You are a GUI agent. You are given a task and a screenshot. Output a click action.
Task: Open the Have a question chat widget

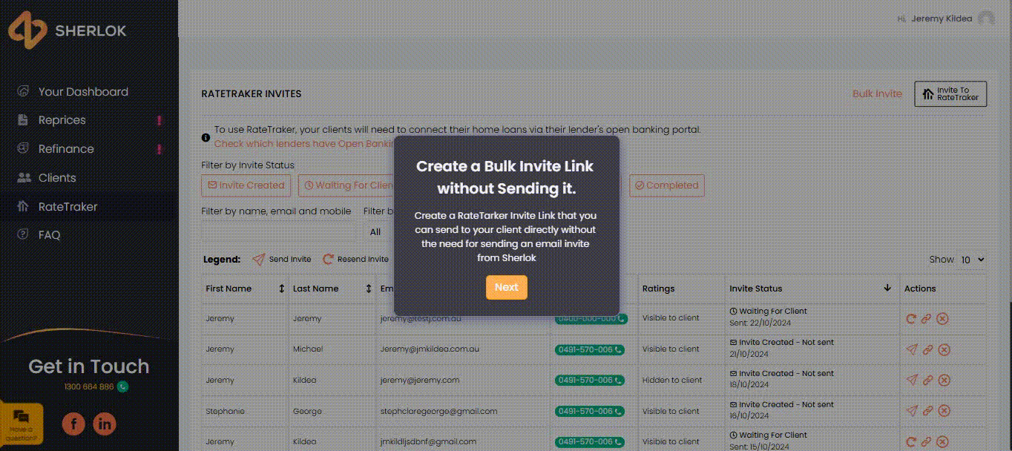(x=22, y=424)
